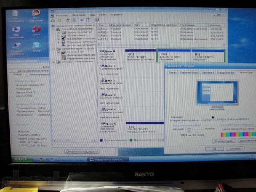
Task: Launch Skype from the desktop icon
Action: (x=36, y=47)
